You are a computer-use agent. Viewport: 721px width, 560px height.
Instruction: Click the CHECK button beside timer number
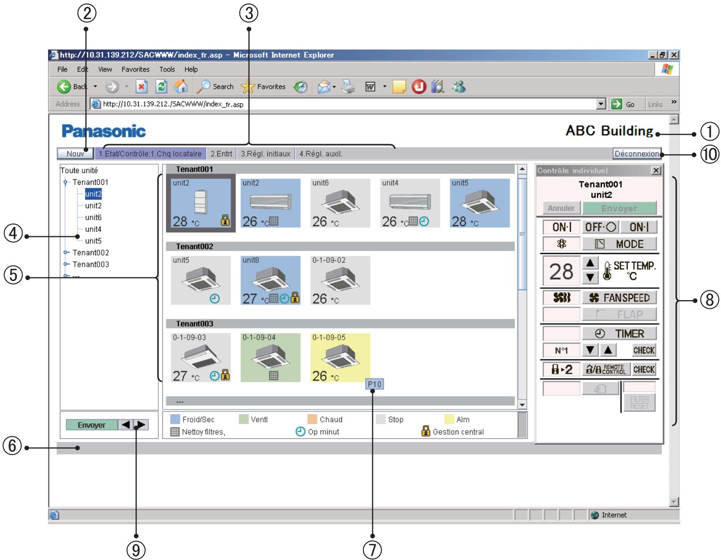tap(644, 350)
